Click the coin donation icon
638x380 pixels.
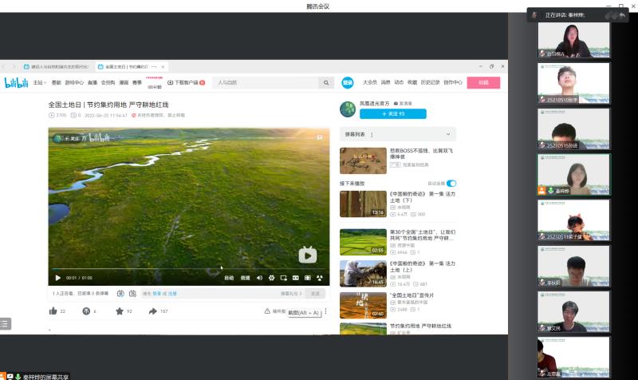coord(86,311)
